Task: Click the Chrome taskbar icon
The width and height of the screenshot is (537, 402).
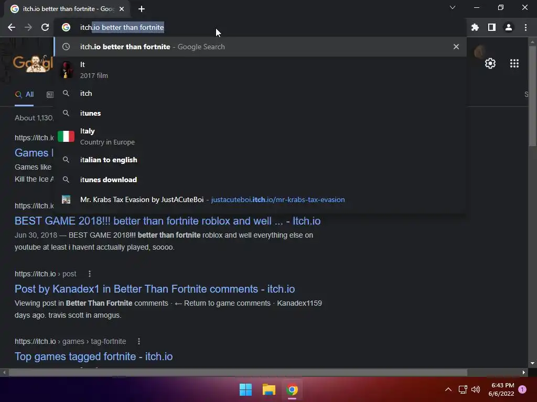Action: coord(292,389)
